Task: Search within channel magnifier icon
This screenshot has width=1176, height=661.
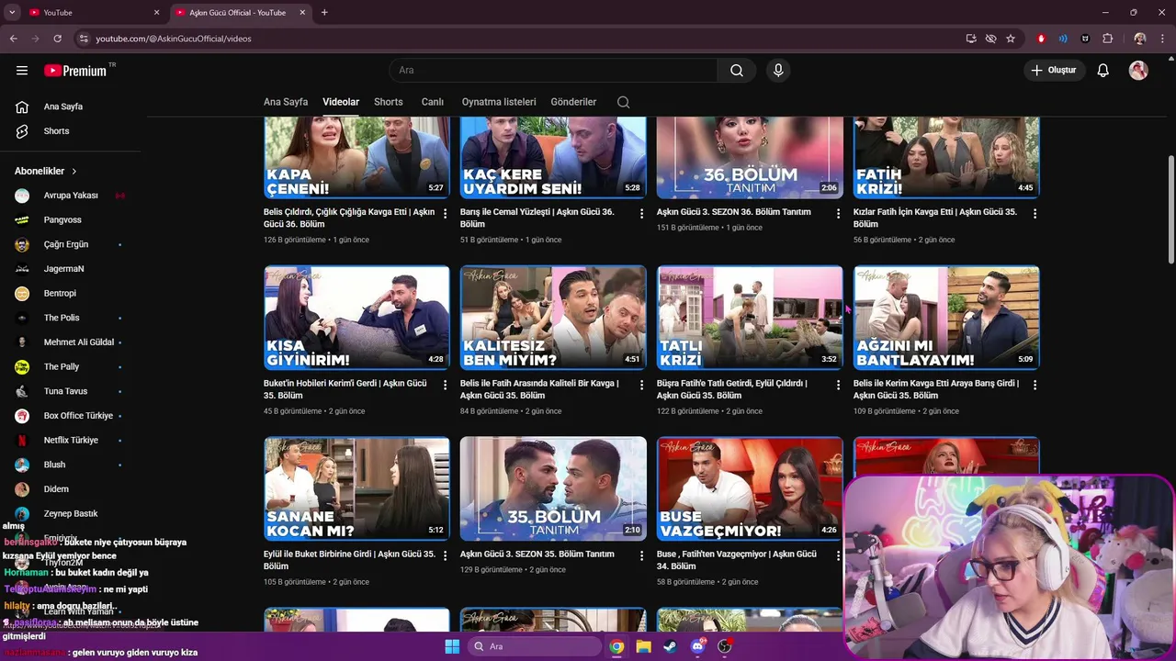Action: point(624,102)
